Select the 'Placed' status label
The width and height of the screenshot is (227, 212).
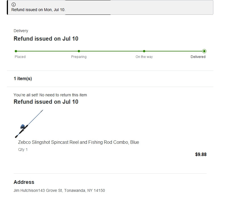pyautogui.click(x=20, y=57)
